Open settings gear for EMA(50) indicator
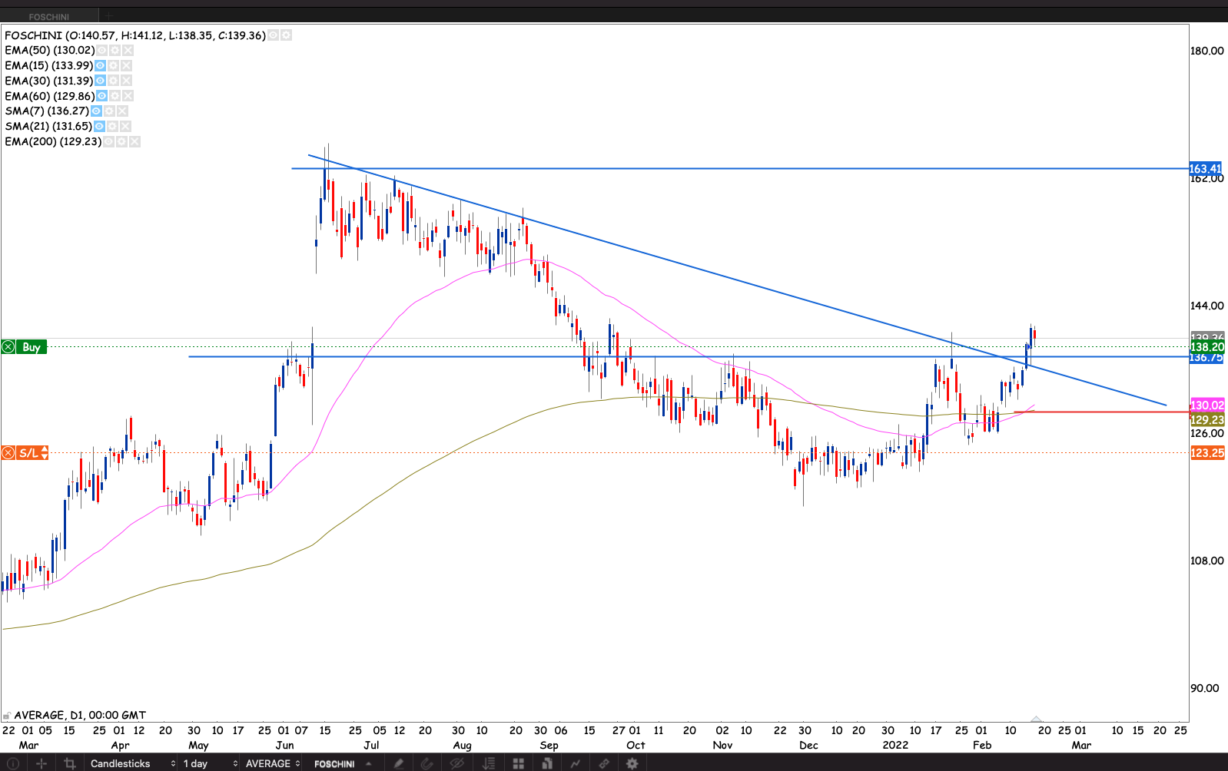 115,50
